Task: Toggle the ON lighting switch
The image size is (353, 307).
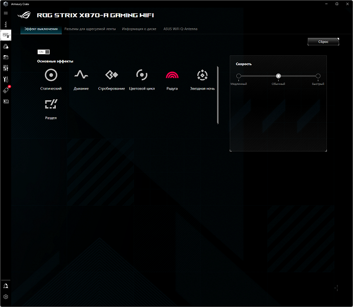Action: point(43,52)
